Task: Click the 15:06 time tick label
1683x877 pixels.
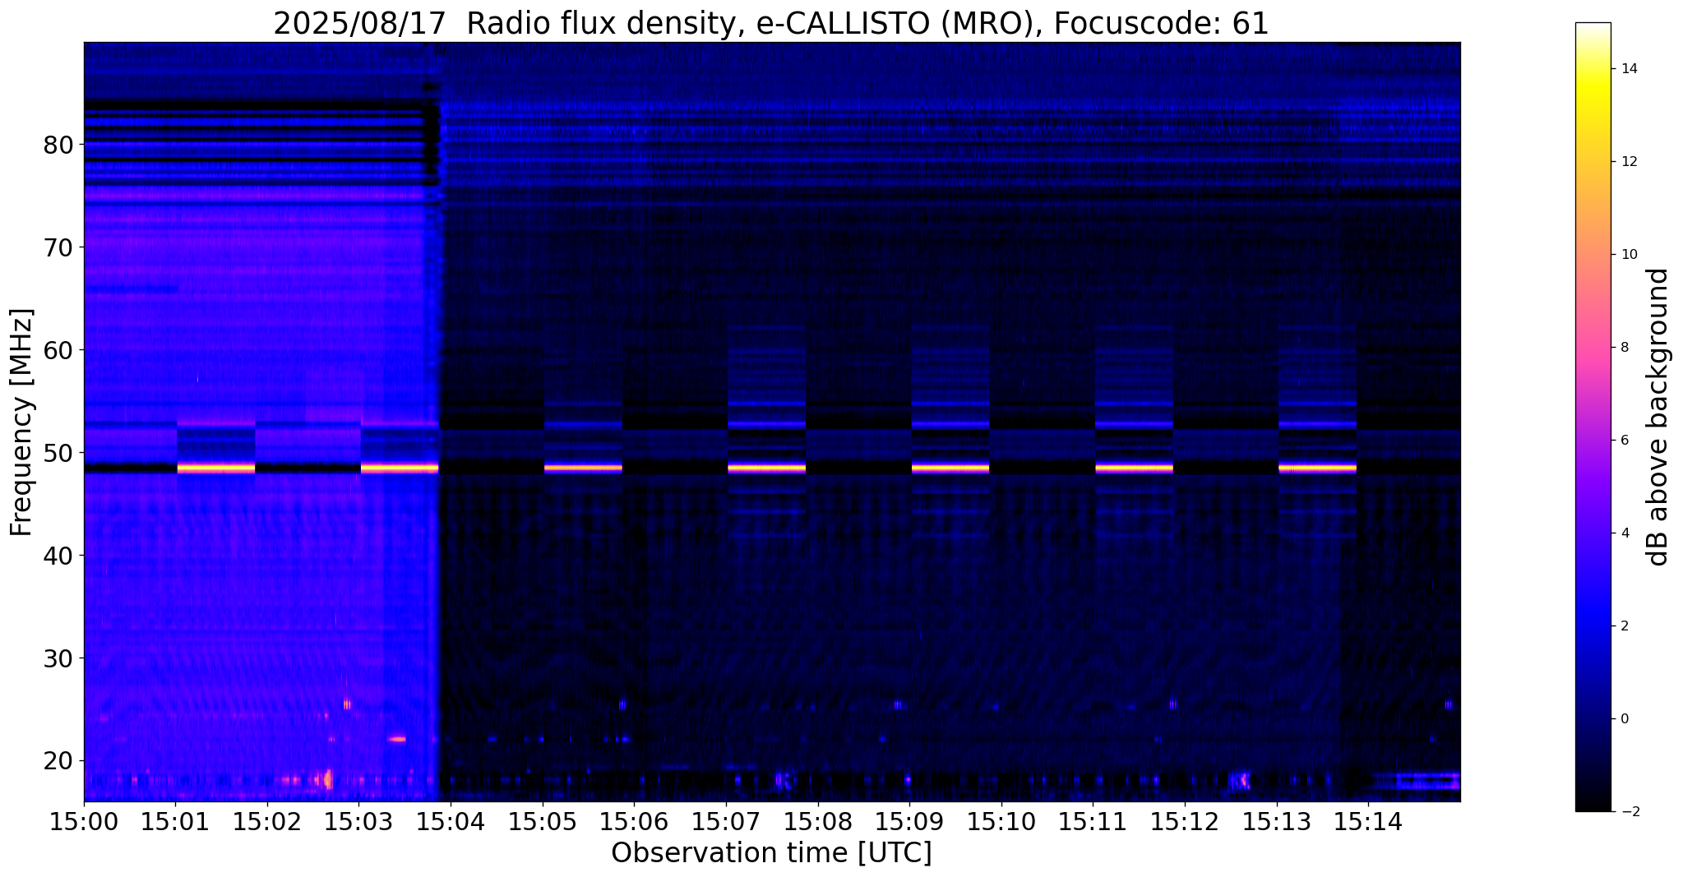Action: [x=635, y=821]
